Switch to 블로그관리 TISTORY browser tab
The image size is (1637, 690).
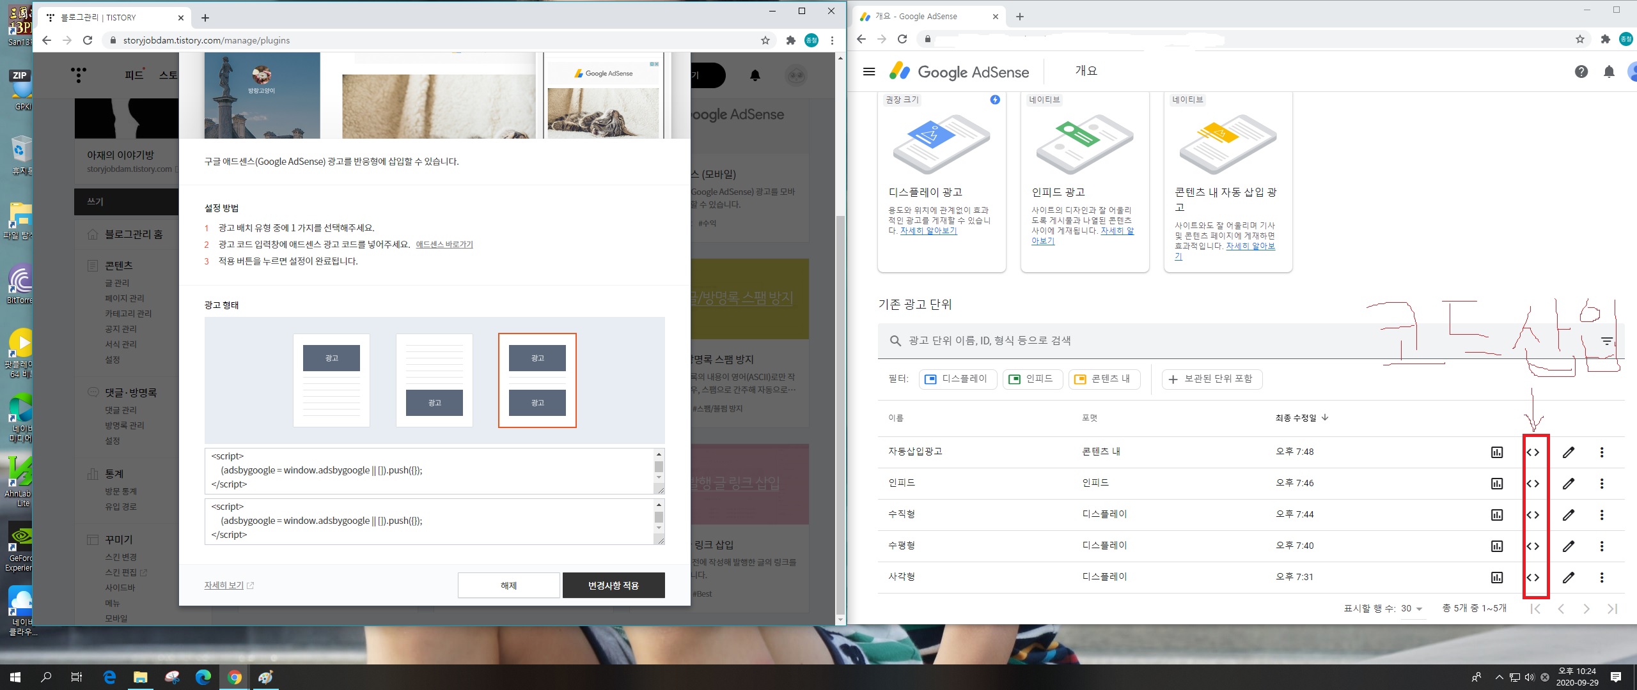[115, 17]
